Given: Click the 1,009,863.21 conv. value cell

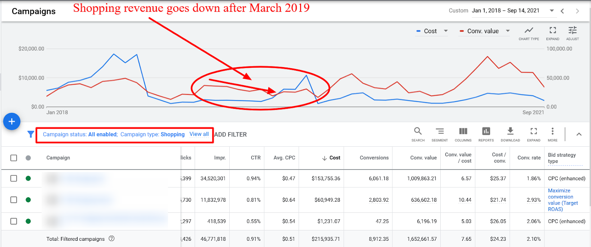Looking at the screenshot, I should tap(422, 178).
